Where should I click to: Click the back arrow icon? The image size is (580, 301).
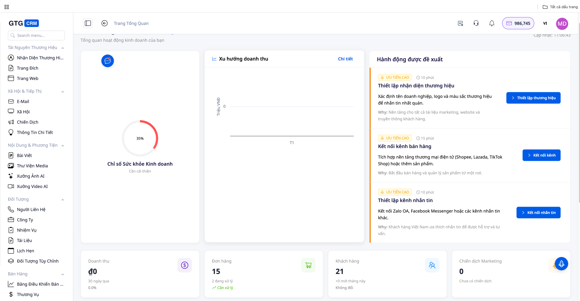click(x=105, y=23)
